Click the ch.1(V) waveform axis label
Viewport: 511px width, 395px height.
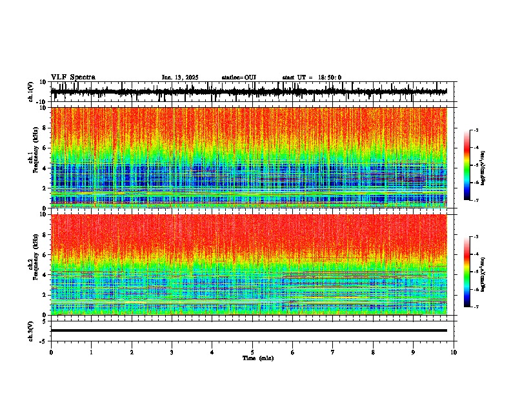tap(30, 92)
